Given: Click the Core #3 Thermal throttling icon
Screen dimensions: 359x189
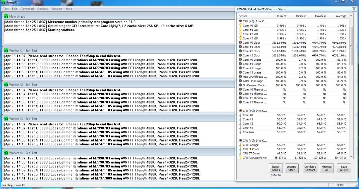Looking at the screenshot, I should pos(240,102).
